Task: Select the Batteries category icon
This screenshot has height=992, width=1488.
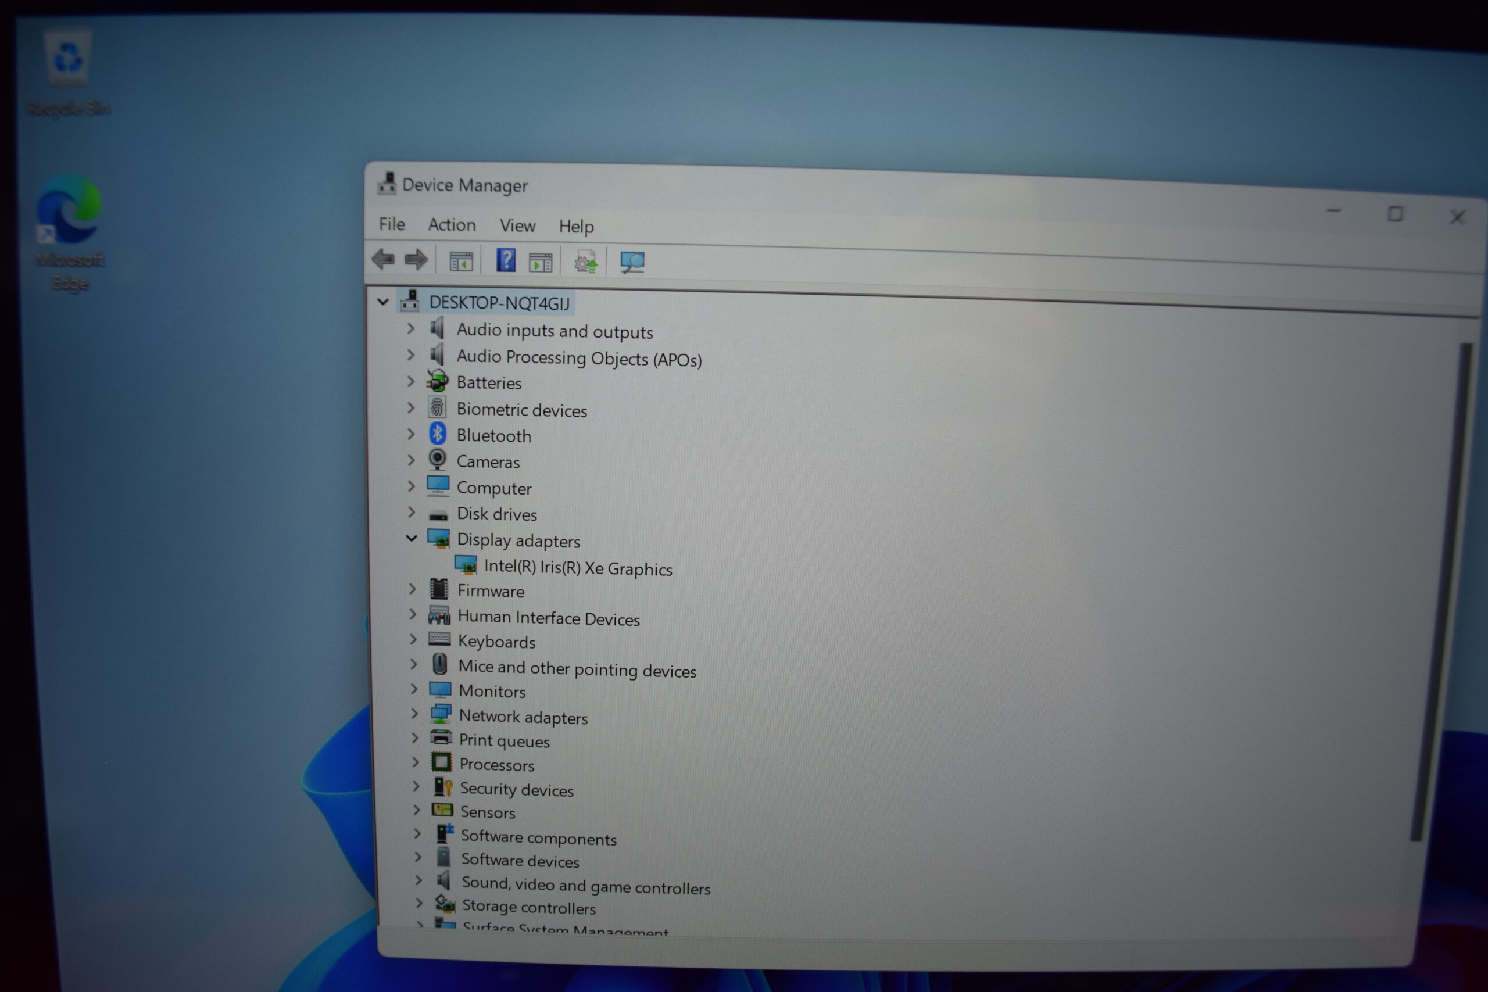Action: [438, 381]
